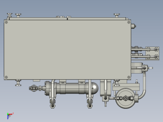163x122 pixels.
Task: Select the top-left corner screw on the panel
Action: tap(6, 22)
